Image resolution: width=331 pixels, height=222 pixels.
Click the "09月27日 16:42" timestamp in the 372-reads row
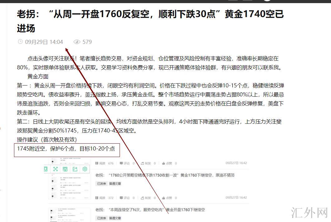[x=236, y=197]
